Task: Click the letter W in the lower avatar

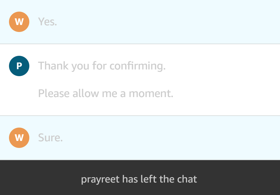Action: (x=19, y=138)
